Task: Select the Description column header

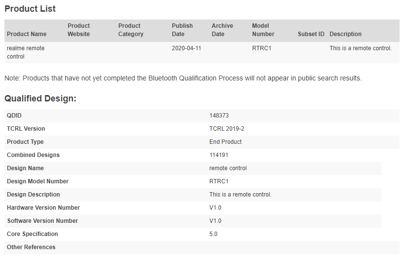Action: coord(345,34)
